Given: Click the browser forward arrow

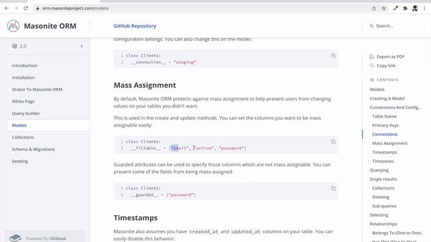Looking at the screenshot, I should (16, 8).
